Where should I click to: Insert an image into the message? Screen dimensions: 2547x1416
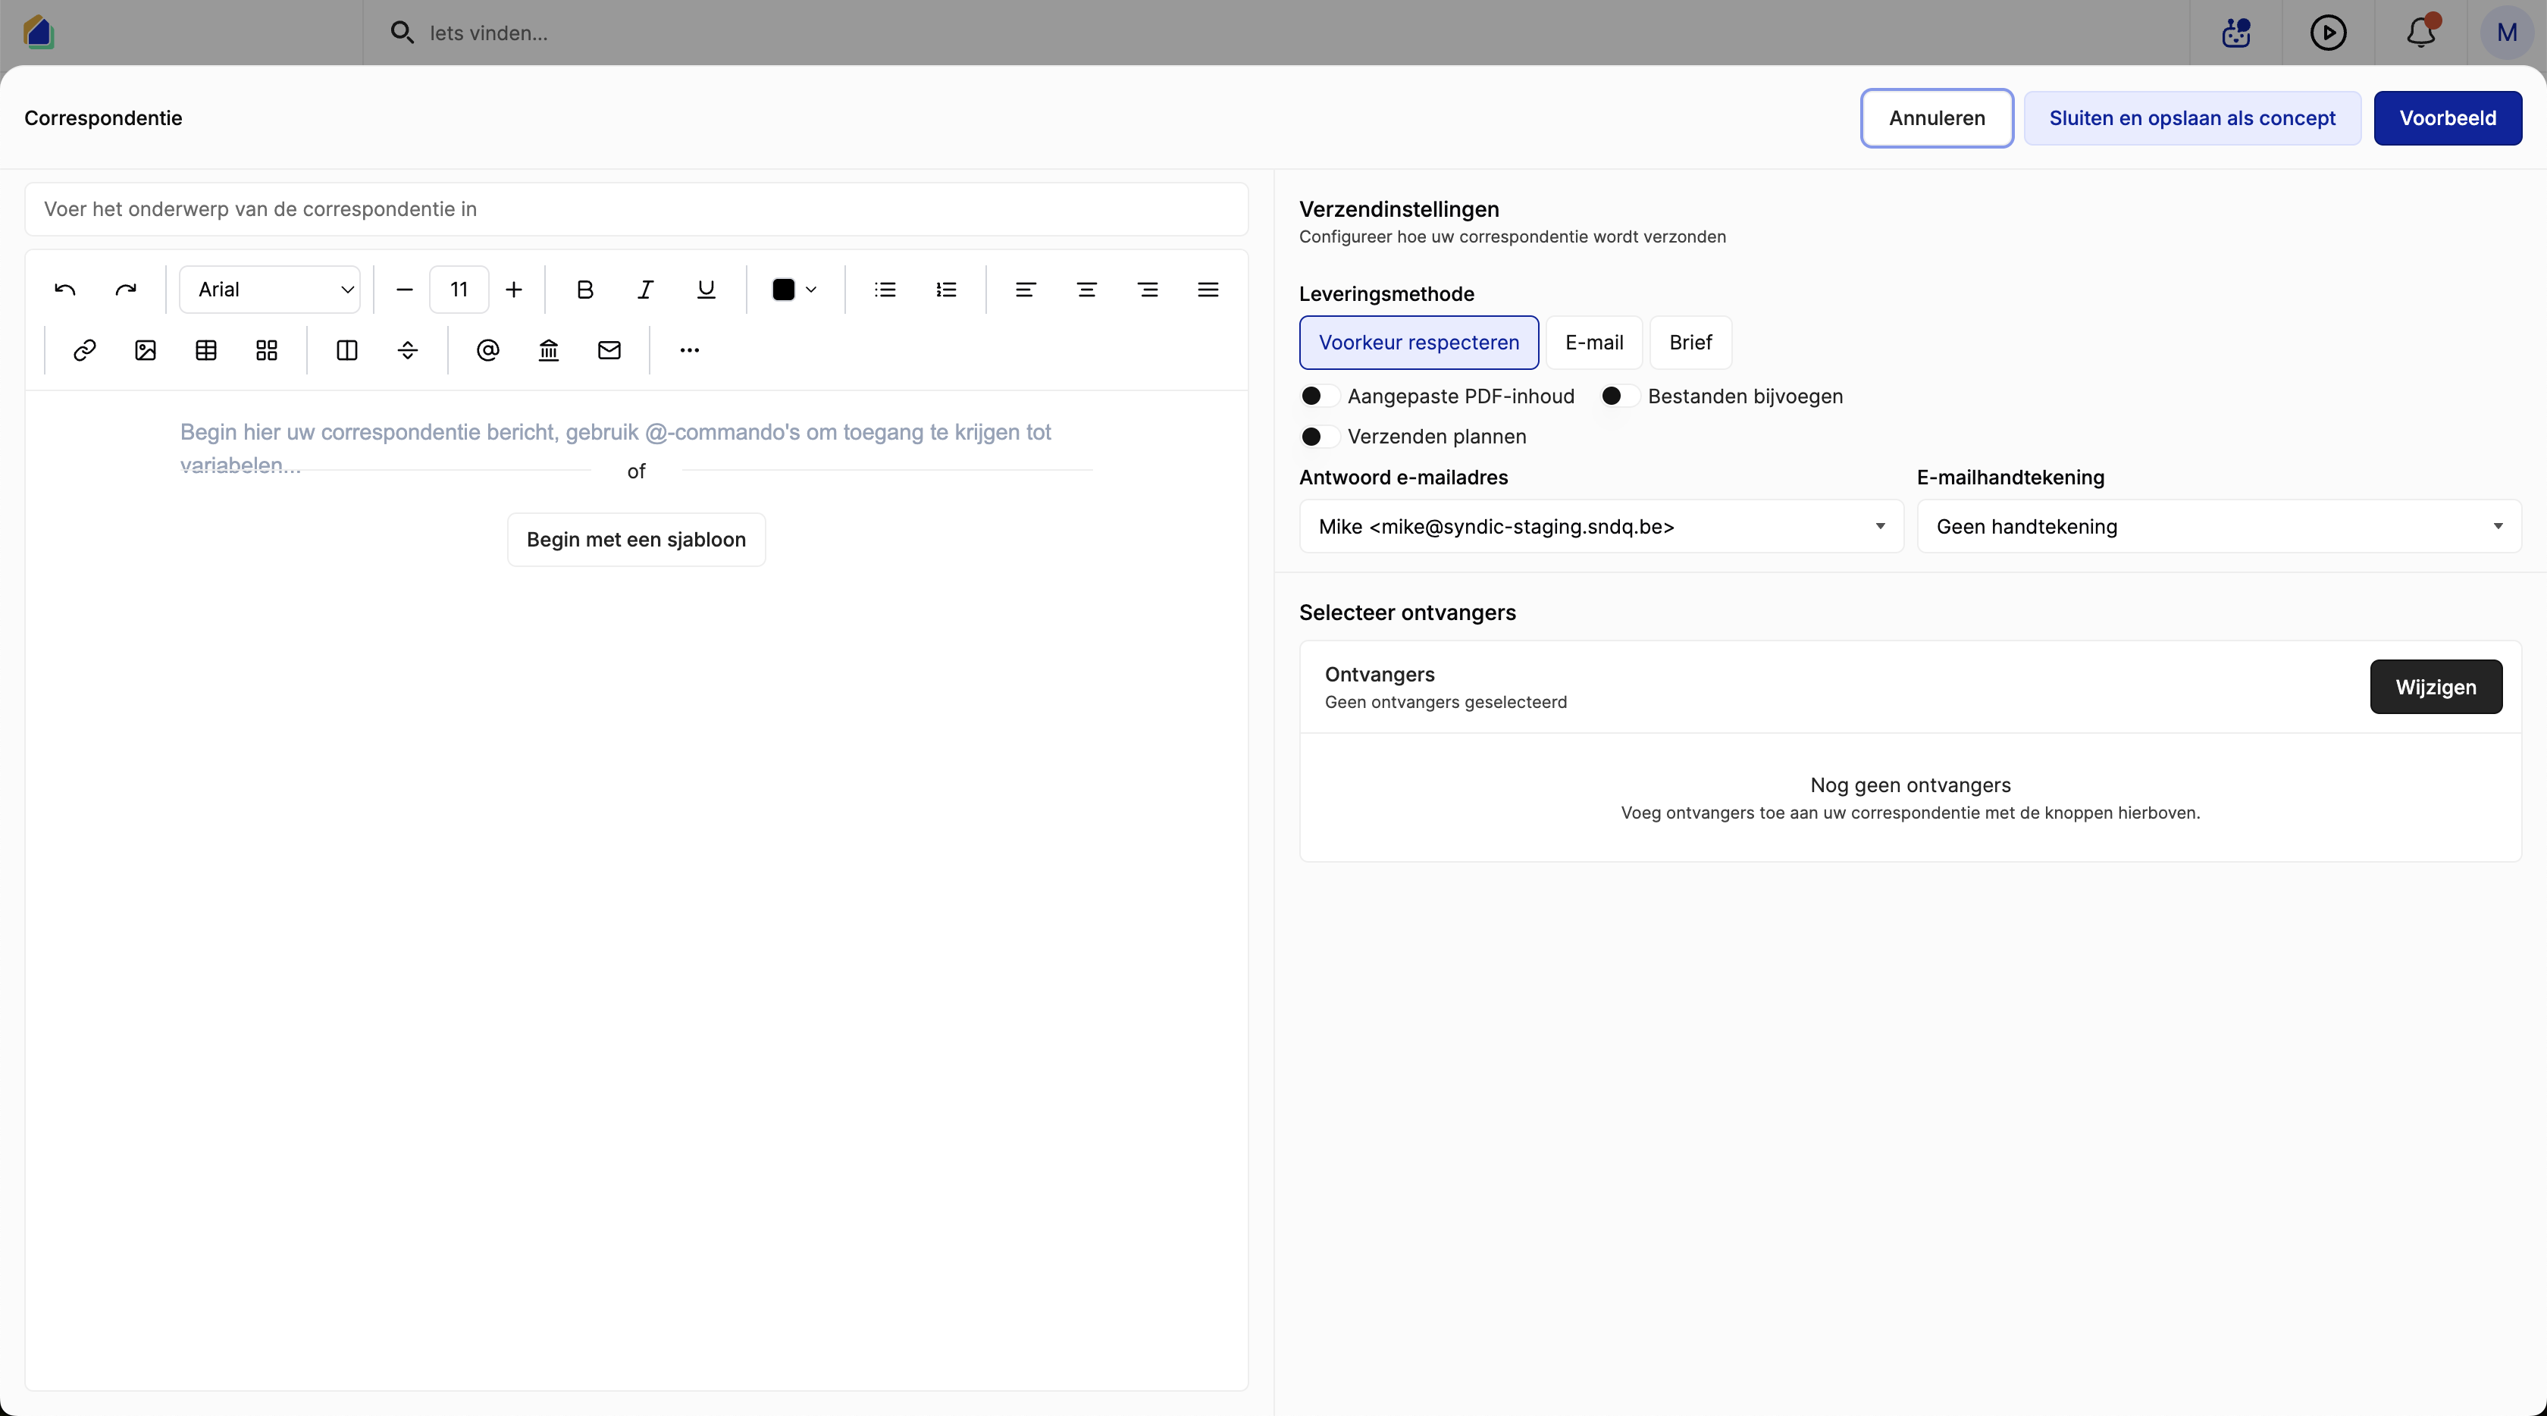[146, 350]
